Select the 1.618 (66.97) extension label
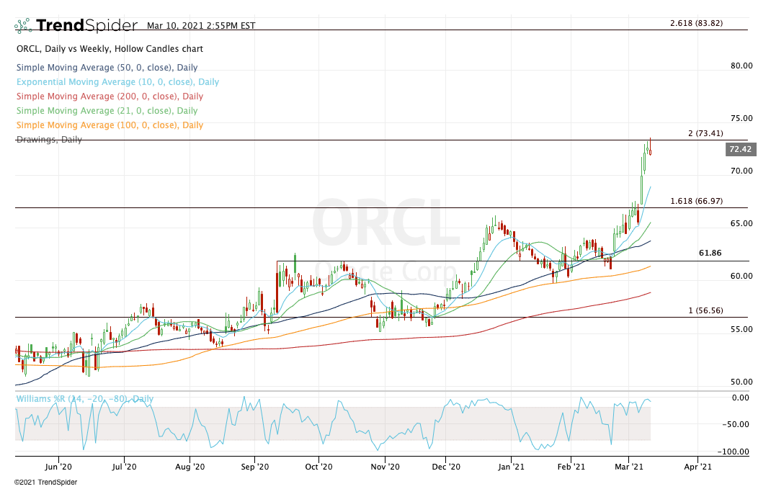 695,201
